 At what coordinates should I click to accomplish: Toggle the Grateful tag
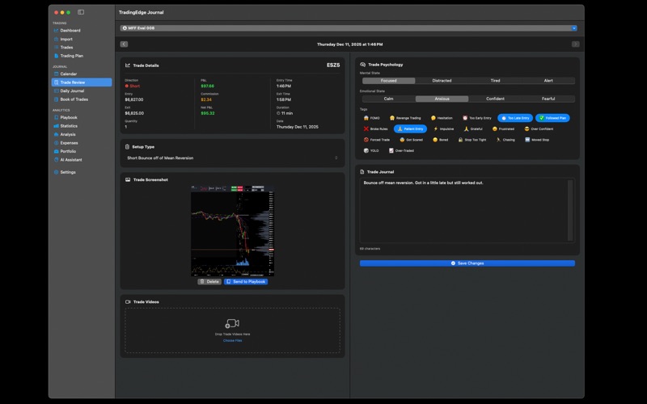[x=473, y=129]
